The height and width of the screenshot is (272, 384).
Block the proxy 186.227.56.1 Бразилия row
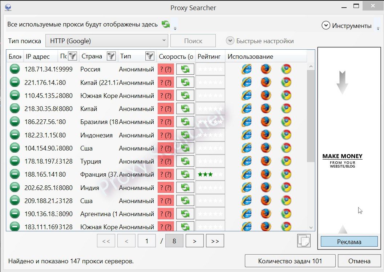tap(15, 122)
